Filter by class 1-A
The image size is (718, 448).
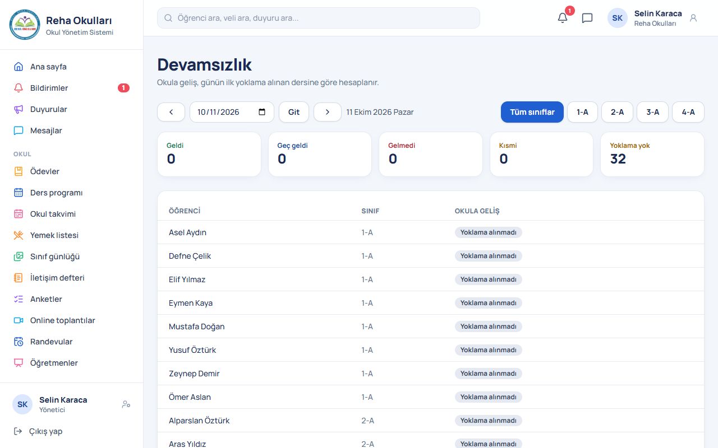point(582,112)
